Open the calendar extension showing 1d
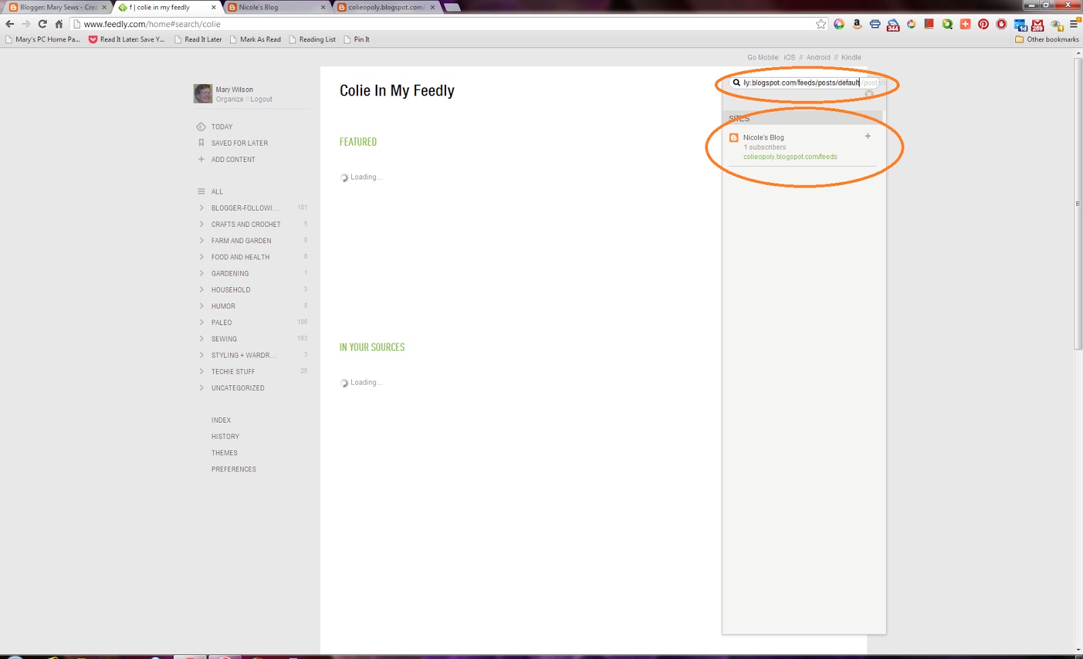The image size is (1083, 659). pos(1020,25)
